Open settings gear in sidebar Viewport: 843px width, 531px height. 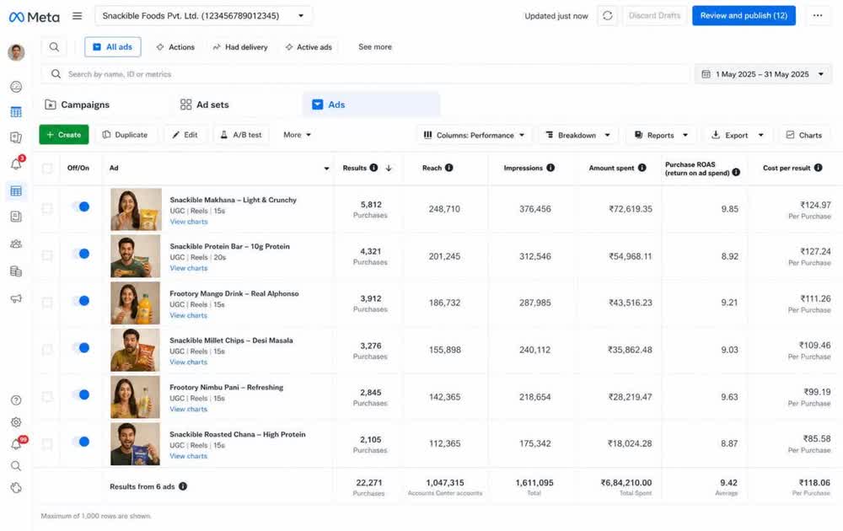(x=16, y=422)
